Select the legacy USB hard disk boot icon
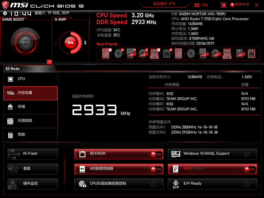This screenshot has height=198, width=264. click(x=203, y=53)
